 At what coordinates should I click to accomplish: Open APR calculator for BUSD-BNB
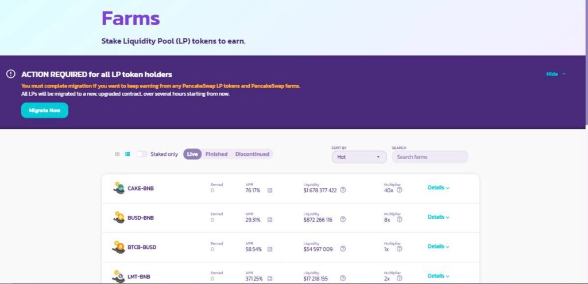point(270,220)
